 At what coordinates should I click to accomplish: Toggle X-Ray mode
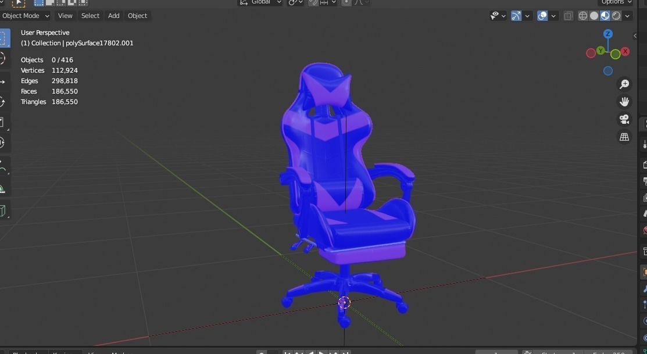coord(568,16)
